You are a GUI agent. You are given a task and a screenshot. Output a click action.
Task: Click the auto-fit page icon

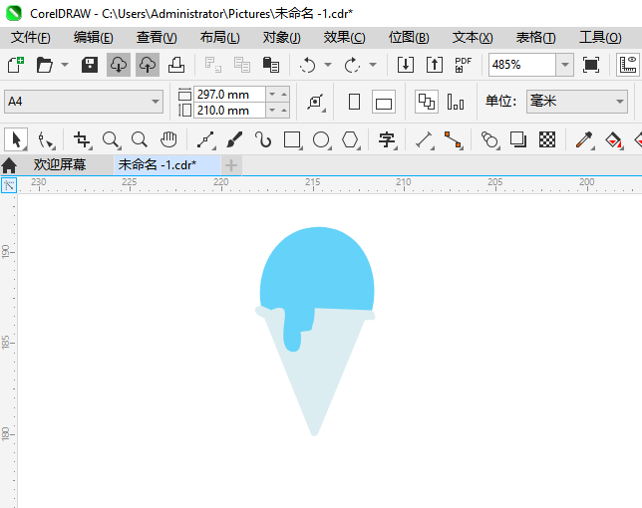pyautogui.click(x=316, y=102)
